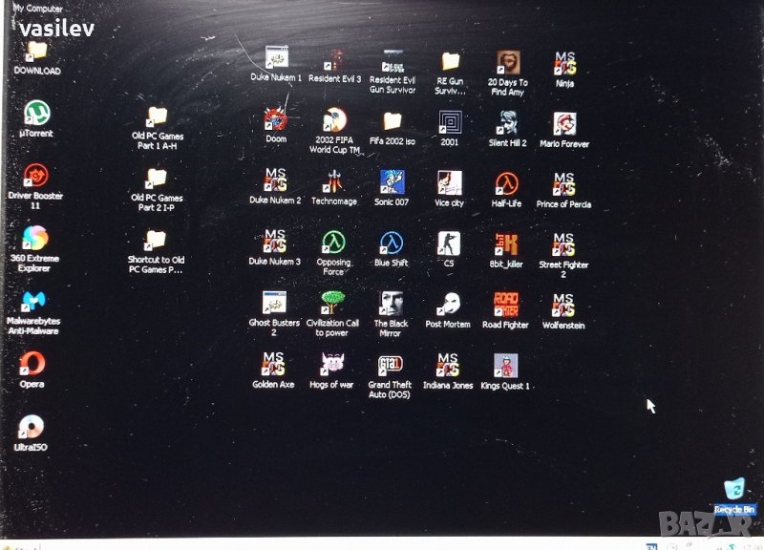This screenshot has height=550, width=764.
Task: Click the Kings Quest 1 icon
Action: pos(505,365)
